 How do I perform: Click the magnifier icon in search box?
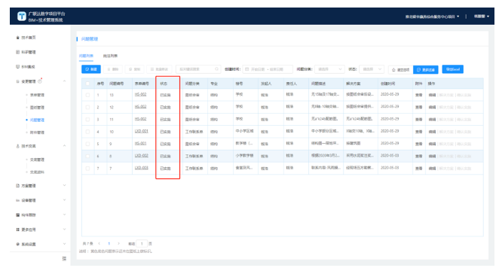[216, 69]
